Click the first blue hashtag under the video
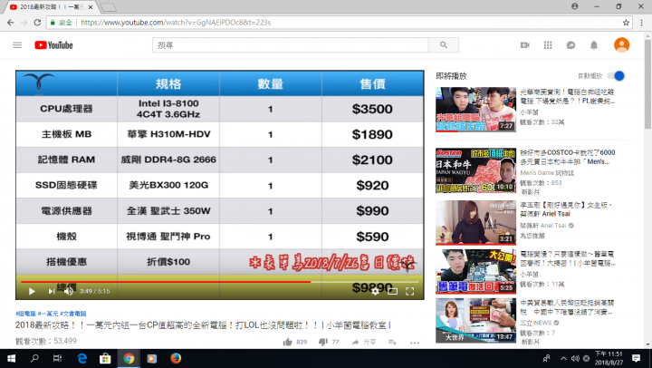Viewport: 652px width, 368px height. pos(25,314)
